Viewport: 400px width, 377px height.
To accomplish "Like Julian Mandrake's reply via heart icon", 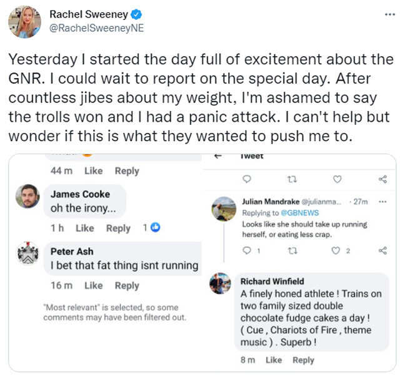I will (336, 251).
